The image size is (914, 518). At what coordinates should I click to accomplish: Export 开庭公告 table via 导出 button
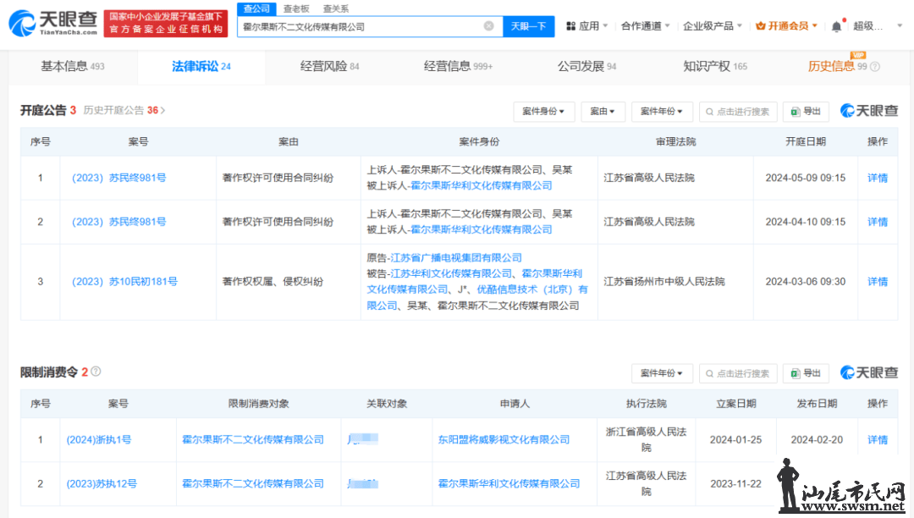coord(806,111)
